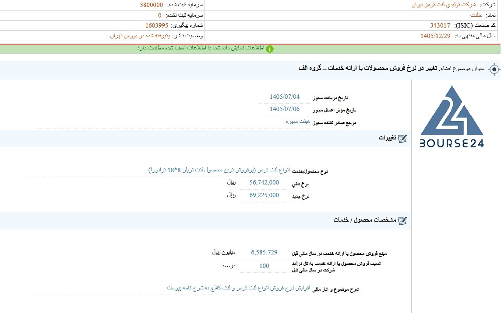The height and width of the screenshot is (313, 501).
Task: Click the label نوع محصول/خدمت
Action: click(310, 172)
